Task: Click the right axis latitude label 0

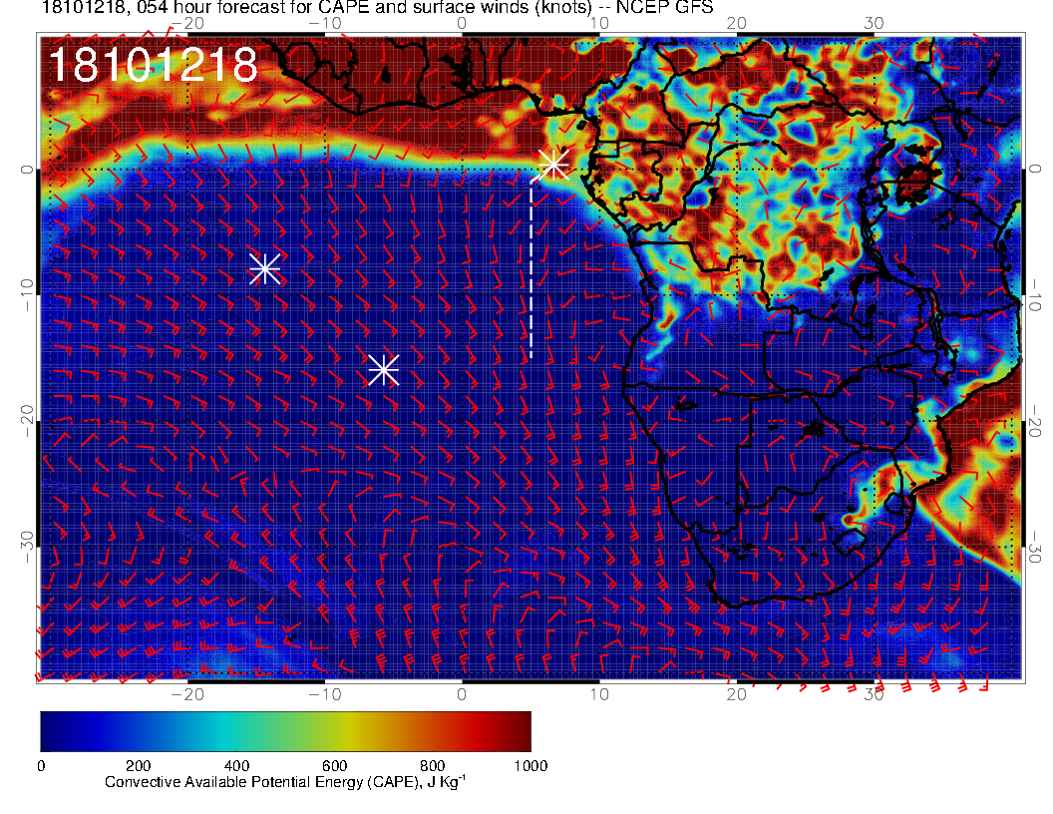Action: tap(1034, 169)
